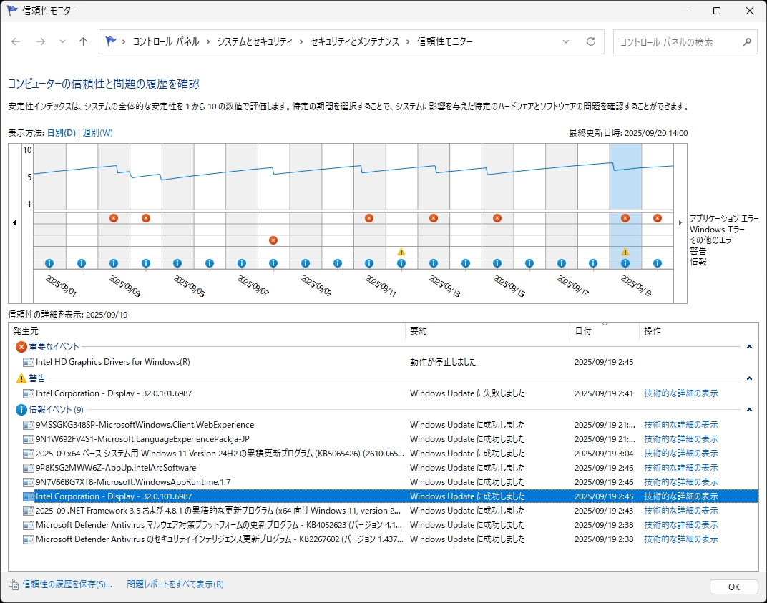Refresh the address bar location
Screen dimensions: 767x603
pyautogui.click(x=591, y=41)
